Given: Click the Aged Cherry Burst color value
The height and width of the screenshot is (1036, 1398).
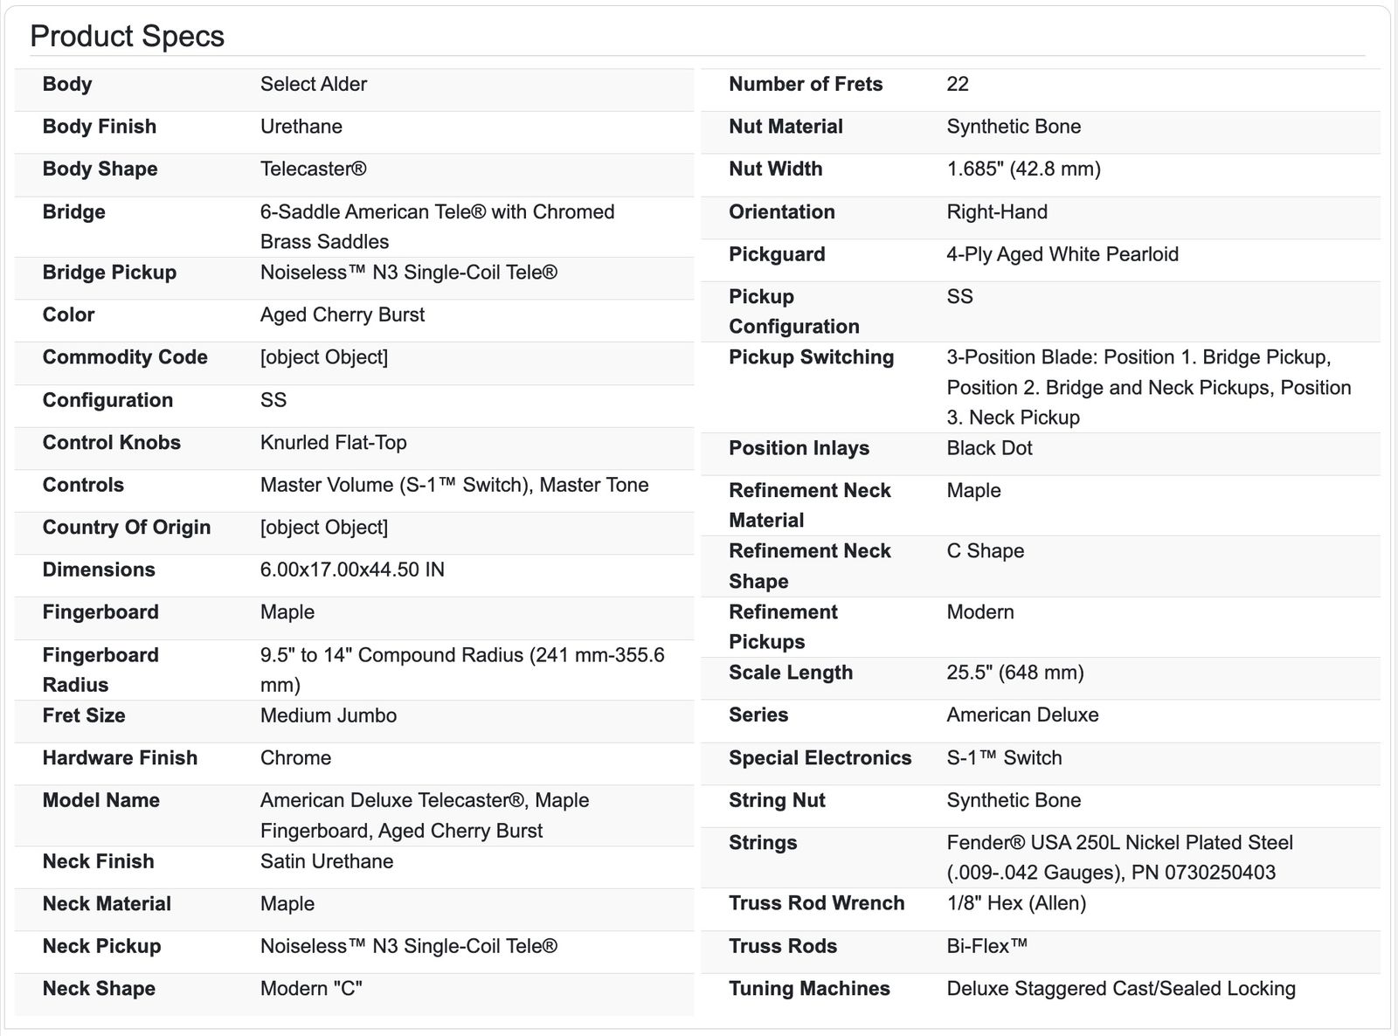Looking at the screenshot, I should [343, 314].
